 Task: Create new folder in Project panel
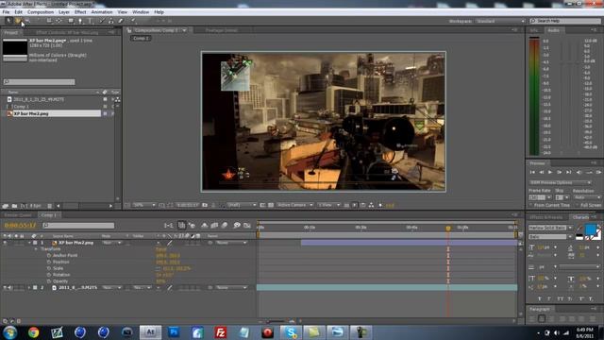[x=14, y=206]
